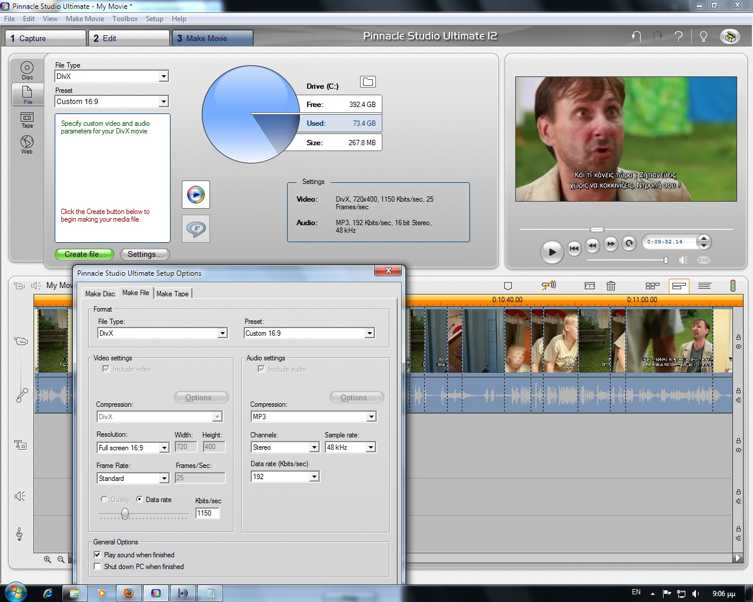Open Help question mark icon
The height and width of the screenshot is (602, 753).
(x=679, y=36)
